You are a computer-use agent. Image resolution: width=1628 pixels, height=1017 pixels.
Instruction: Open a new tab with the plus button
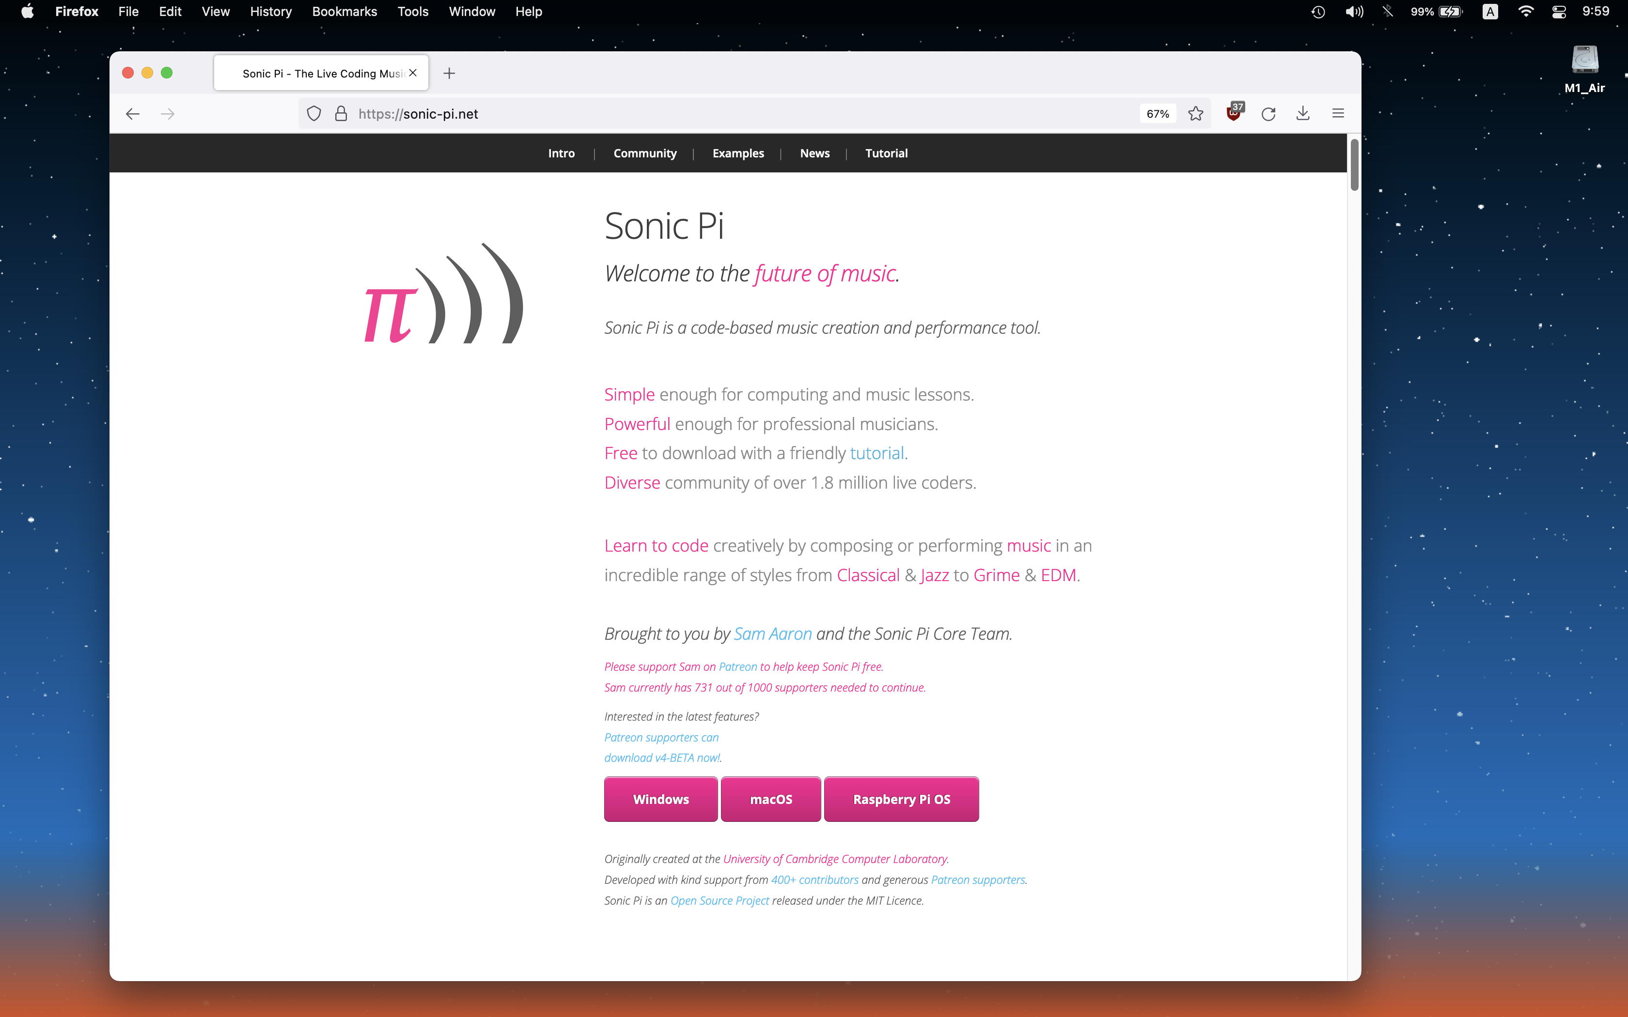tap(449, 73)
